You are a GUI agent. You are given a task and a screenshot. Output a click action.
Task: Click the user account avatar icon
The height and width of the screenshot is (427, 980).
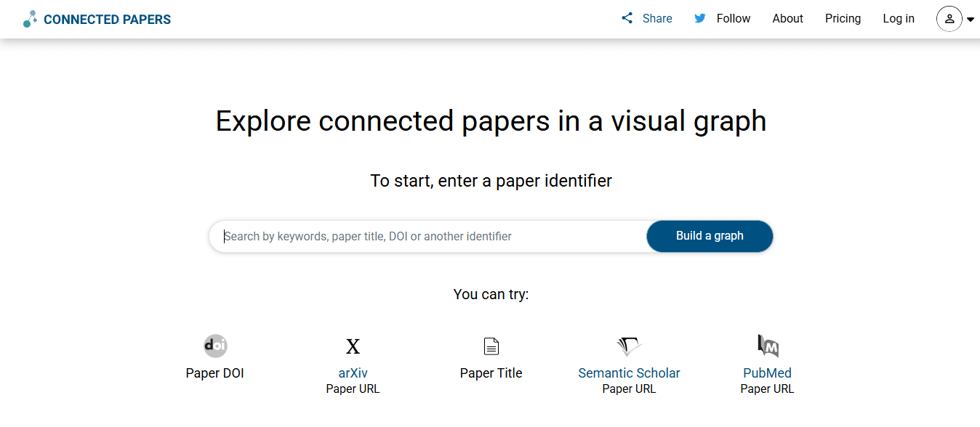click(x=949, y=19)
